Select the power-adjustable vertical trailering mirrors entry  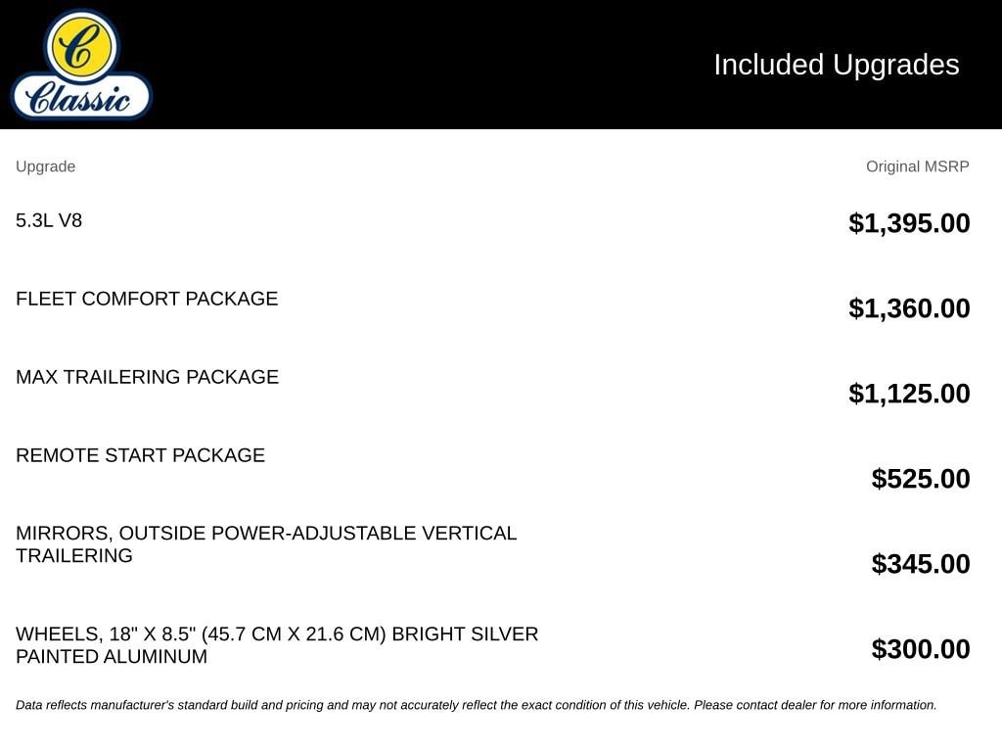(266, 544)
